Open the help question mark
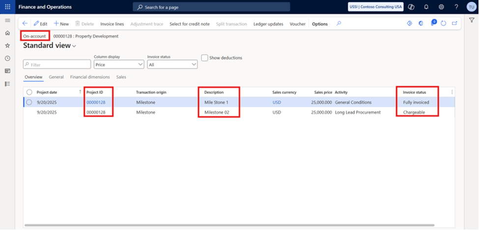 point(456,7)
